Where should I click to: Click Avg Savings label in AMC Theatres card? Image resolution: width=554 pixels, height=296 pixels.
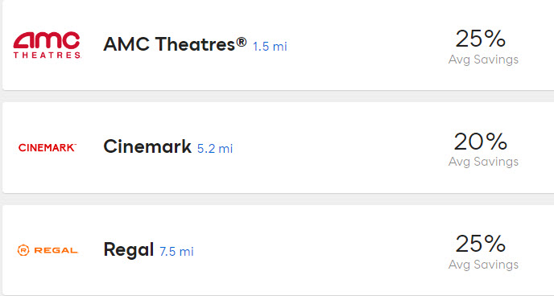click(x=483, y=60)
